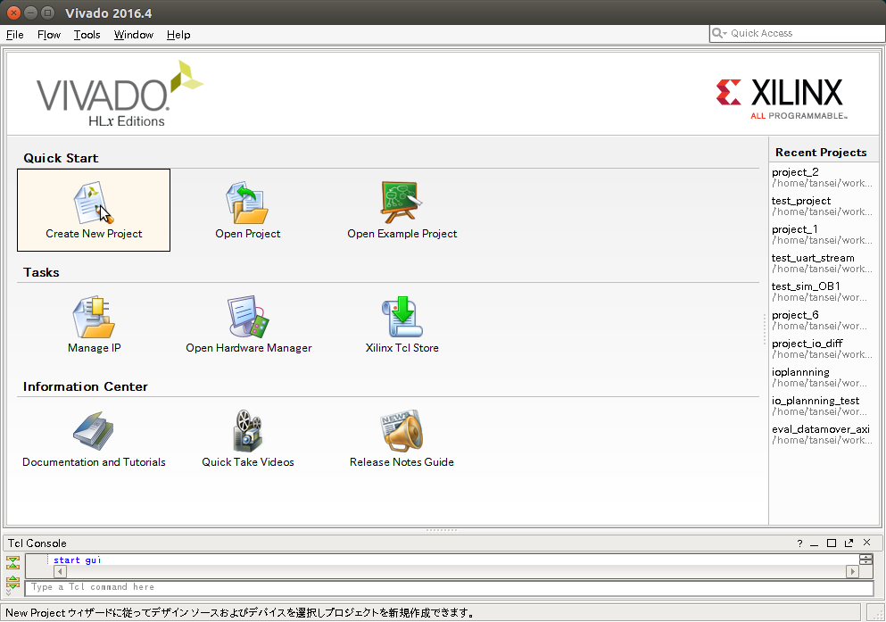This screenshot has height=622, width=886.
Task: Maximize the Tcl Console panel
Action: [x=832, y=543]
